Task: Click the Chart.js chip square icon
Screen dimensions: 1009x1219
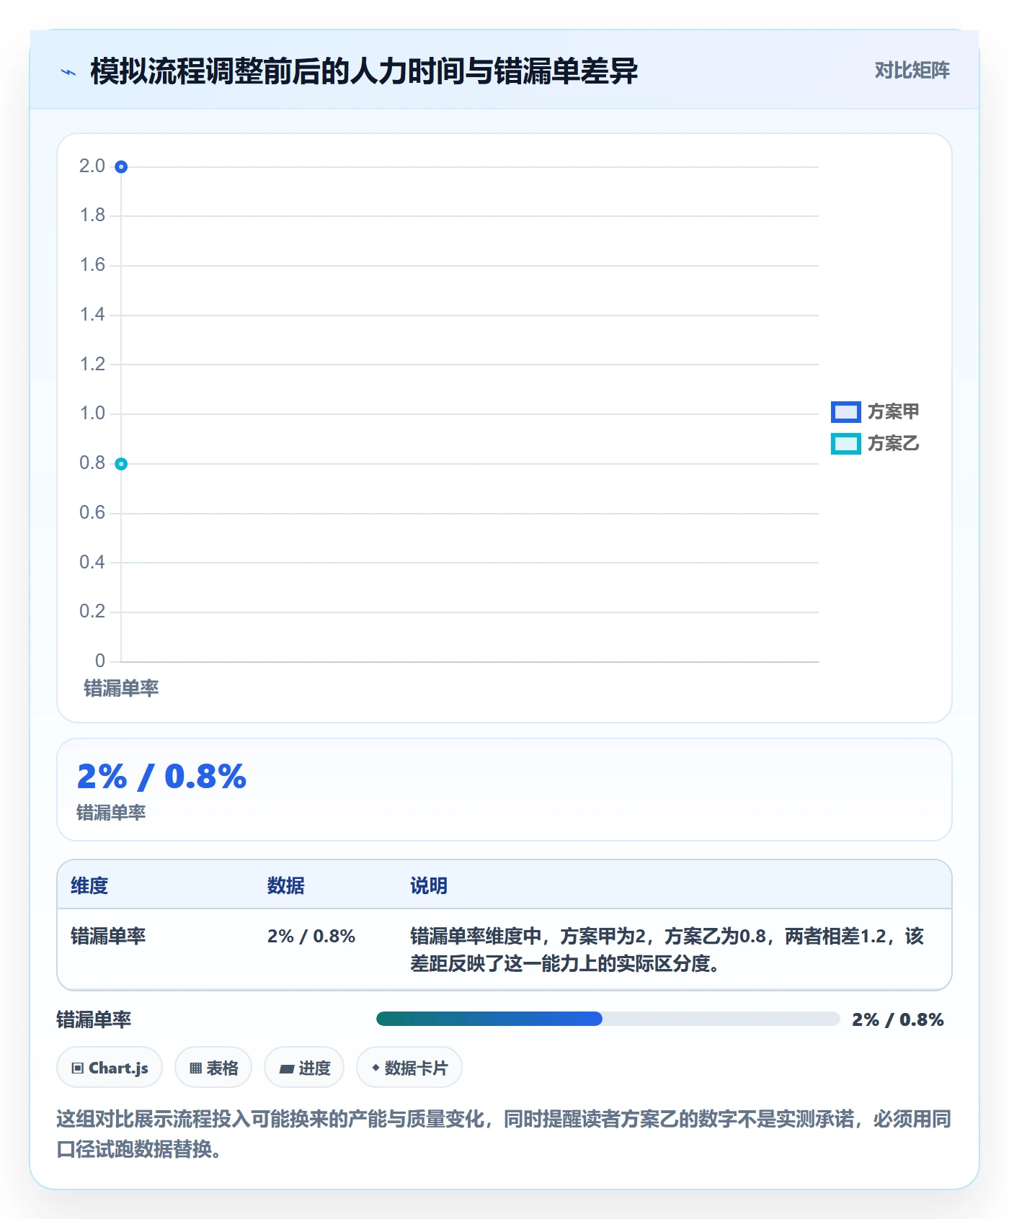Action: [x=78, y=1068]
